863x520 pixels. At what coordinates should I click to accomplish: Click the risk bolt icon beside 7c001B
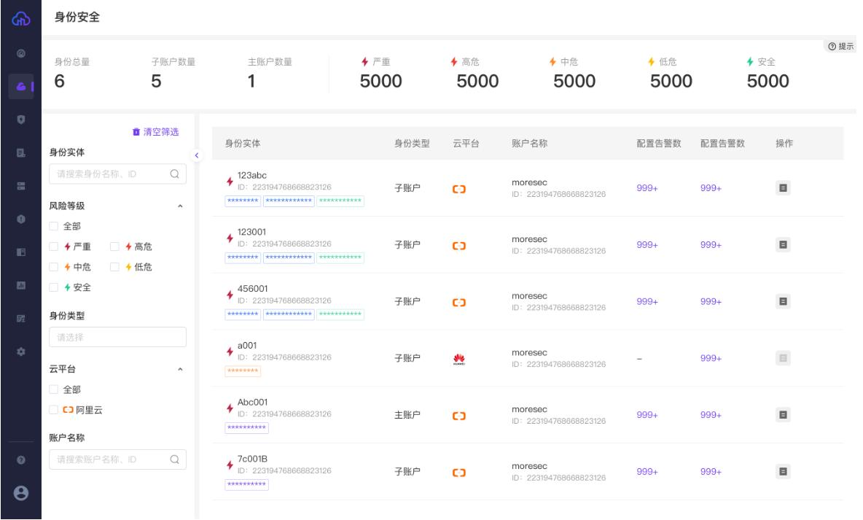point(230,465)
